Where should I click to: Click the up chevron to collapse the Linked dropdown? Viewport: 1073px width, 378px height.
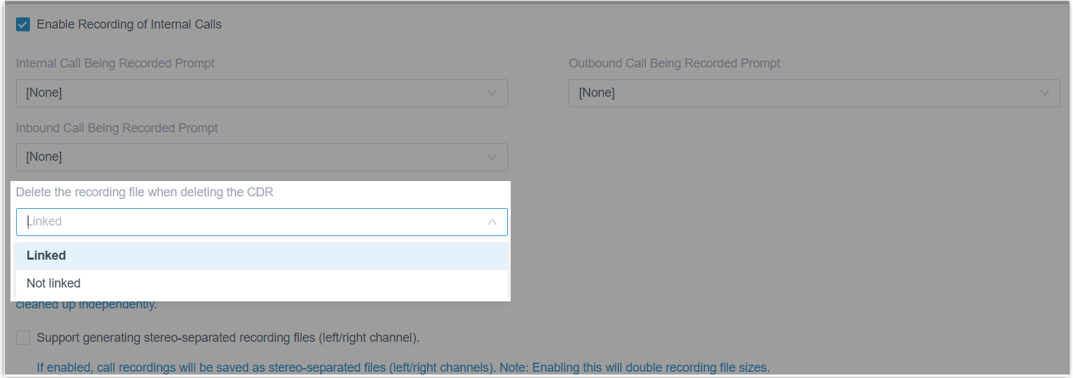click(492, 222)
